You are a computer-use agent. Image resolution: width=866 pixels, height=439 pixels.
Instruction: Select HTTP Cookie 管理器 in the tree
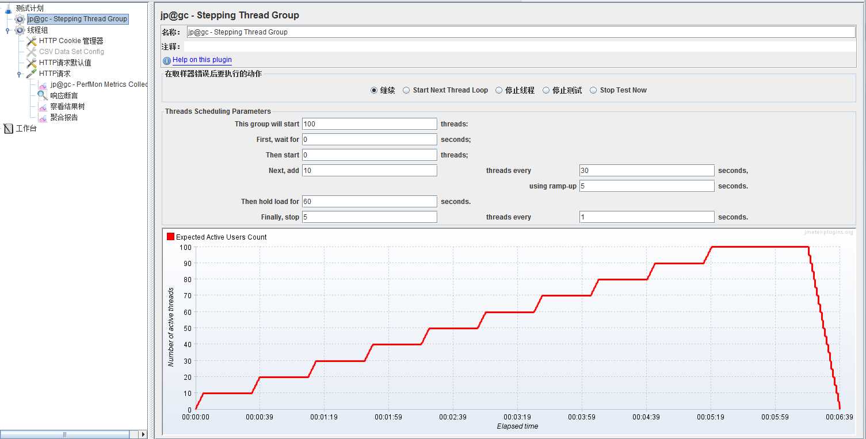(x=71, y=41)
